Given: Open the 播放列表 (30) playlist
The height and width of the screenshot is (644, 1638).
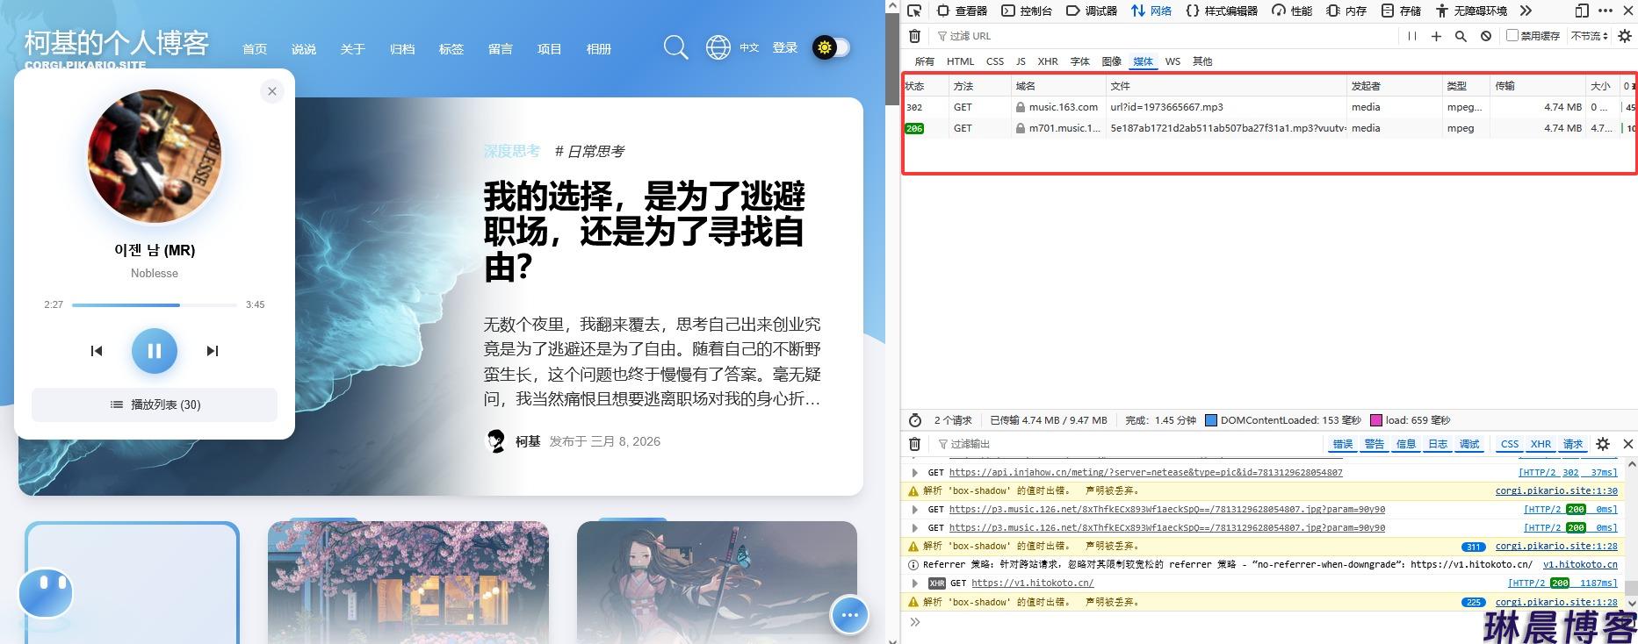Looking at the screenshot, I should (155, 404).
